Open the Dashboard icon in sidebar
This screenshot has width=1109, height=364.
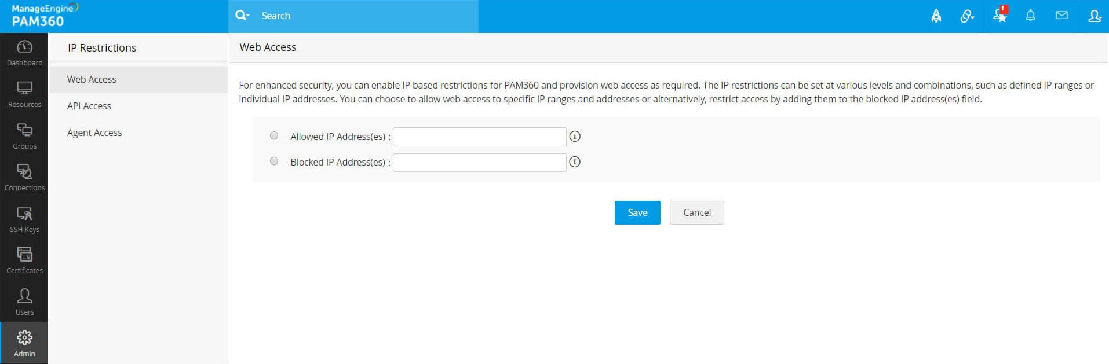(x=24, y=47)
